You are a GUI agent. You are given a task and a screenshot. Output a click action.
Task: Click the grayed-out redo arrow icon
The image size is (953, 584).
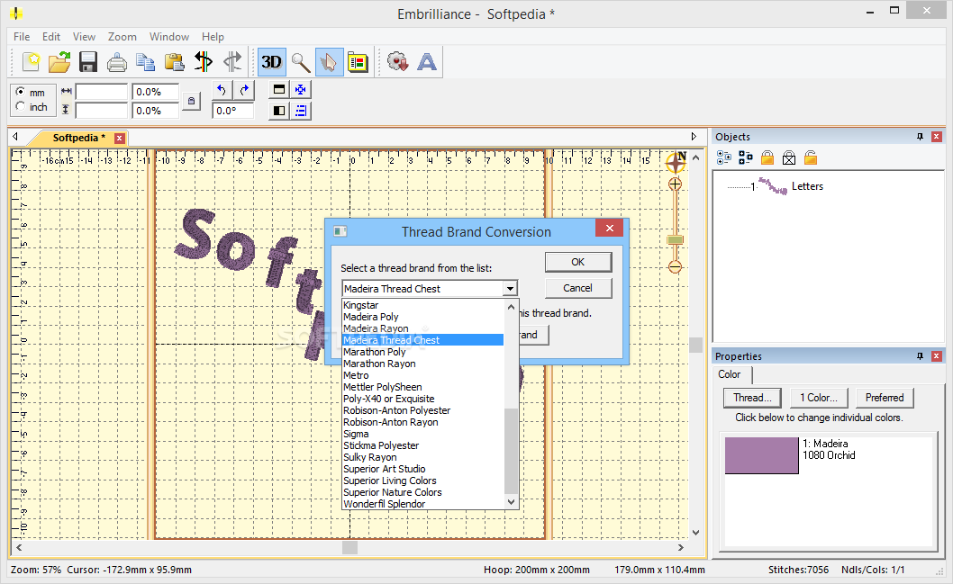pyautogui.click(x=232, y=62)
